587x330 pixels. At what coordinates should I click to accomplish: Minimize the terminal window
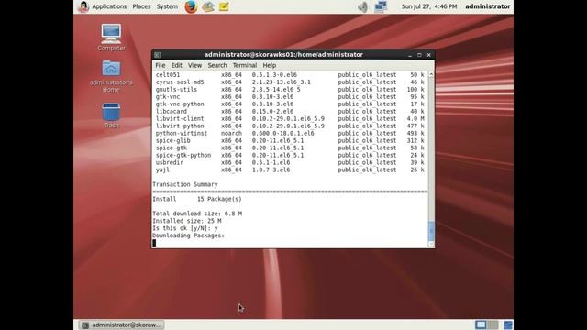[x=410, y=55]
